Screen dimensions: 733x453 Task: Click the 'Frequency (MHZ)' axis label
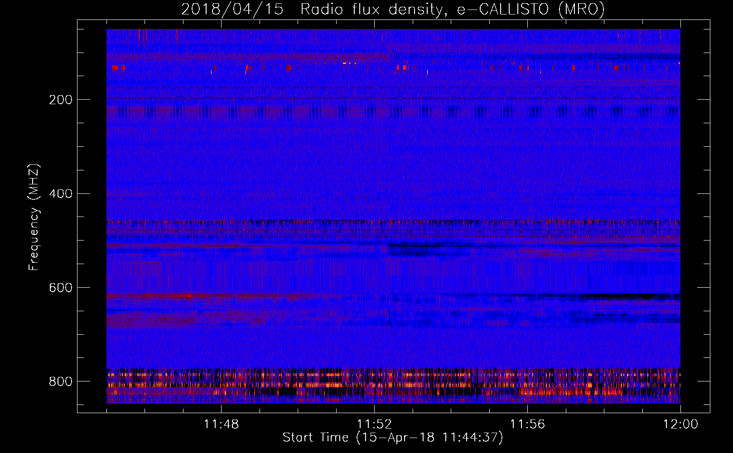(x=34, y=217)
